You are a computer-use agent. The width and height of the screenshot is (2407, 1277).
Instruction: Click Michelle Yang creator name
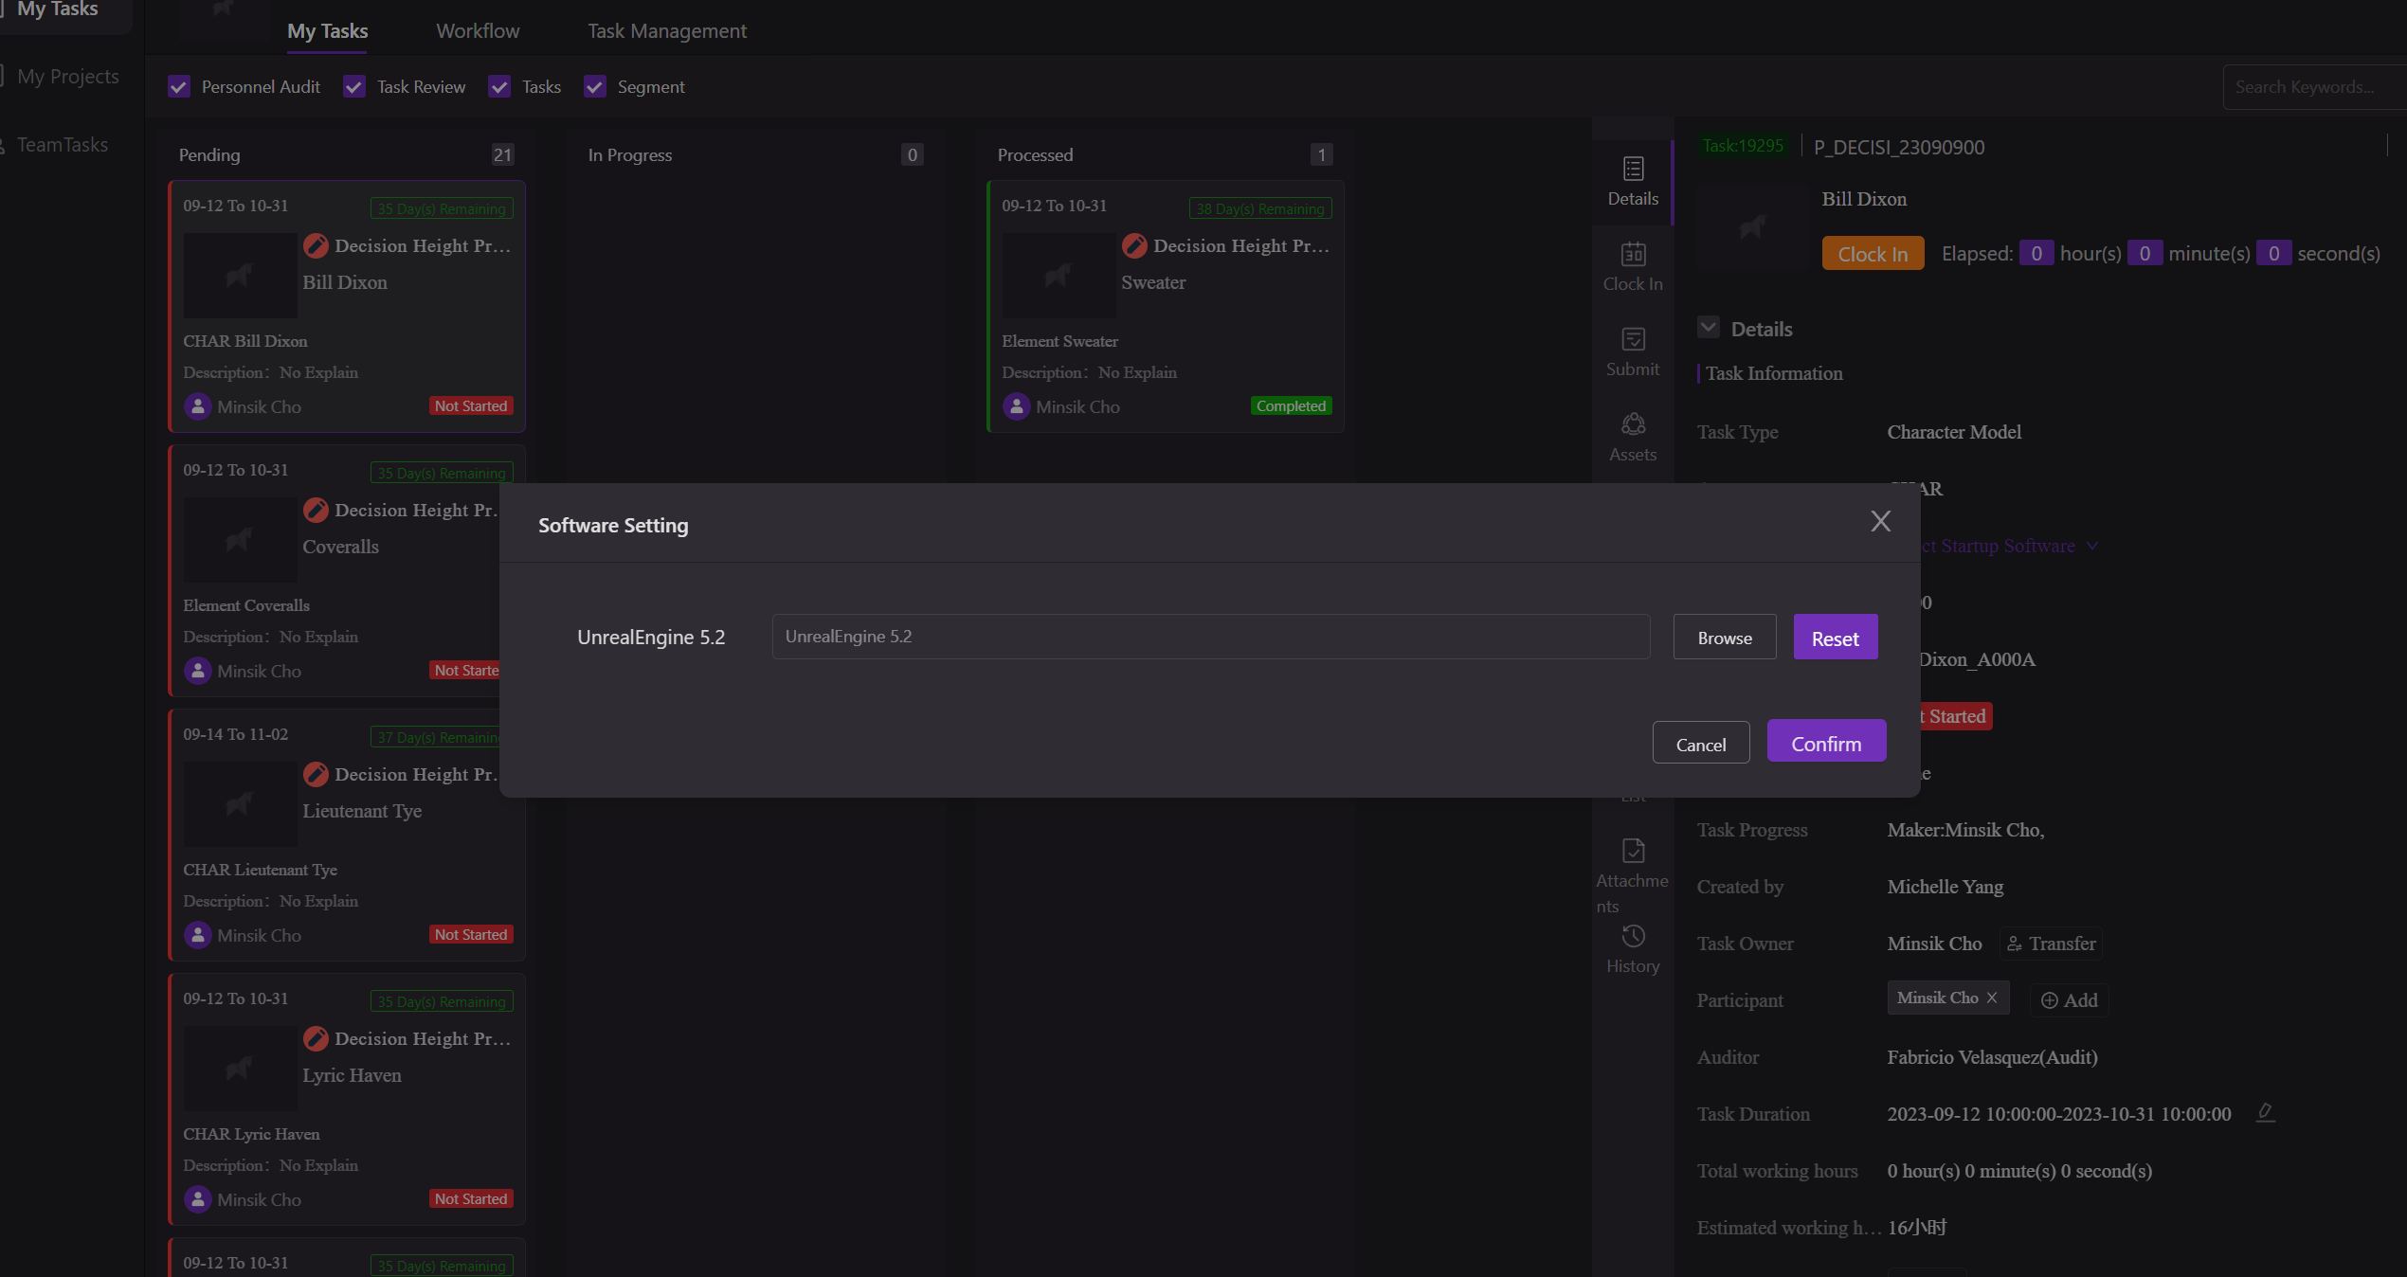click(x=1945, y=887)
